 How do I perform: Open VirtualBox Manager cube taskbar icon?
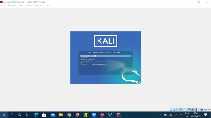(110, 115)
